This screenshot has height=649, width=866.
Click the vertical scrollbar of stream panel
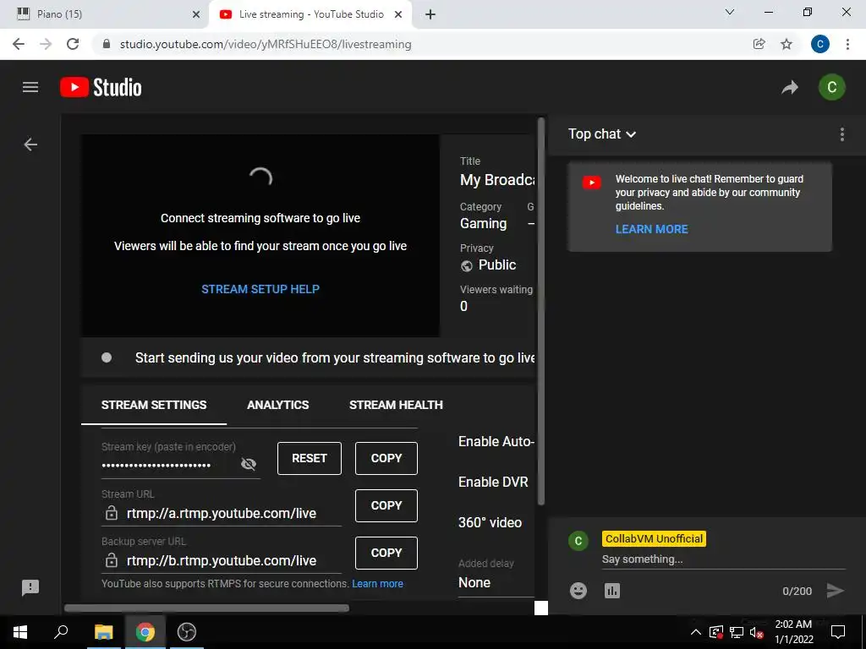click(x=541, y=311)
